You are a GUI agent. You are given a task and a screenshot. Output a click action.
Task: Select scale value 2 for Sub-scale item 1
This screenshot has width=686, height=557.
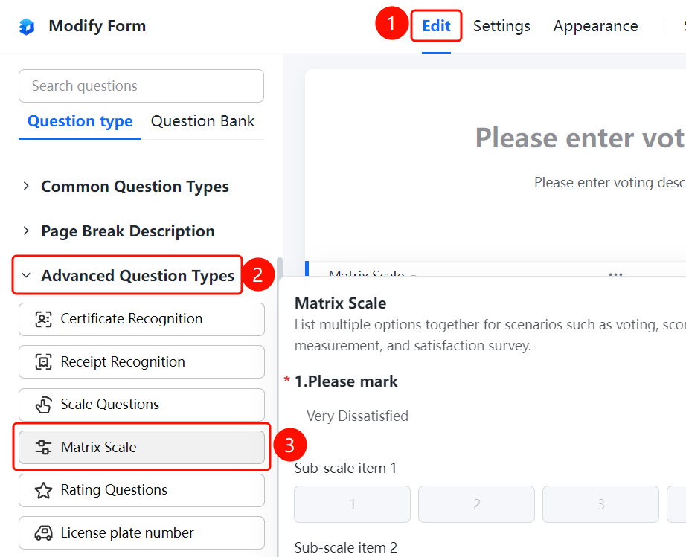coord(476,504)
